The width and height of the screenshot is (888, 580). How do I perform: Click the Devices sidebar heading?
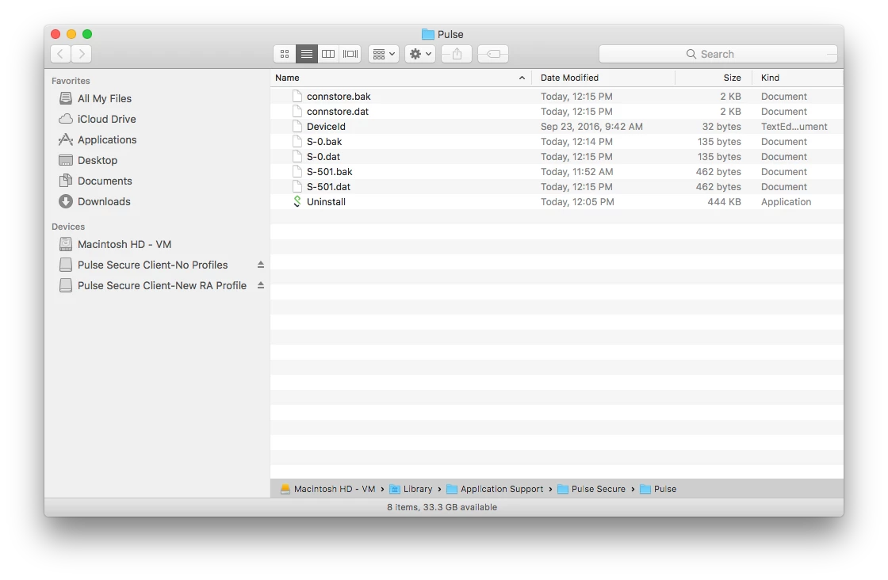(x=68, y=227)
